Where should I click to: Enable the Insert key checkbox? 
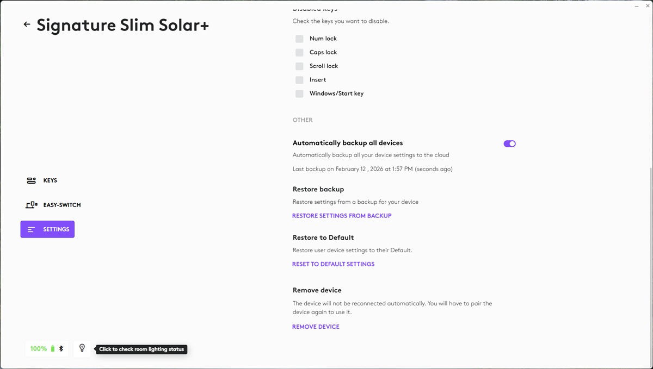click(x=299, y=80)
